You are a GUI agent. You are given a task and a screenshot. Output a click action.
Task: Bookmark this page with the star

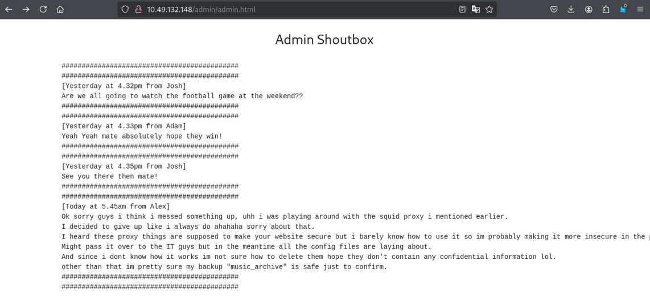coord(489,9)
